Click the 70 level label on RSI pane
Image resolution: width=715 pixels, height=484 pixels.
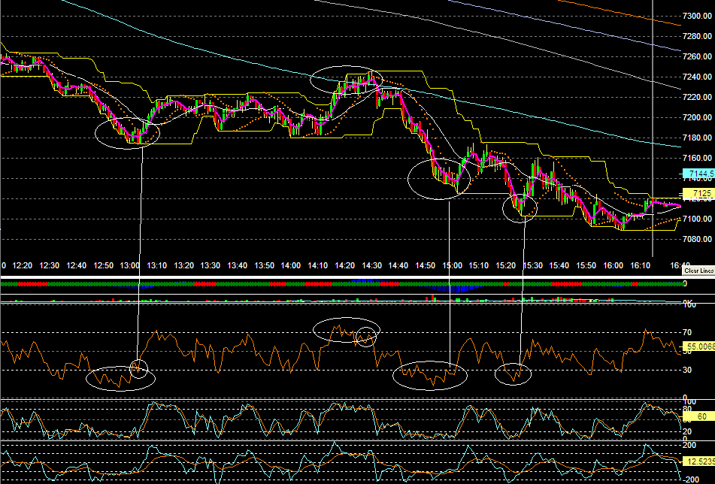click(687, 332)
